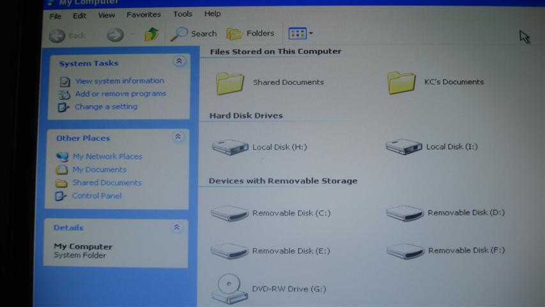Click Change a setting link
The height and width of the screenshot is (307, 545).
106,107
